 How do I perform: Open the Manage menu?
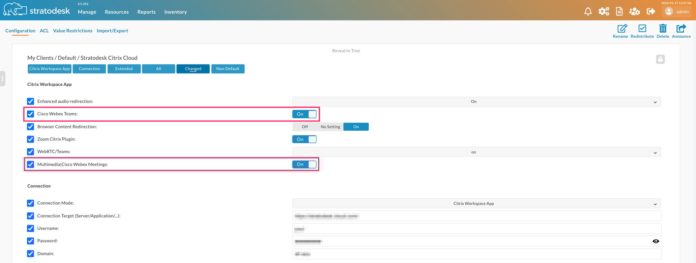tap(87, 12)
